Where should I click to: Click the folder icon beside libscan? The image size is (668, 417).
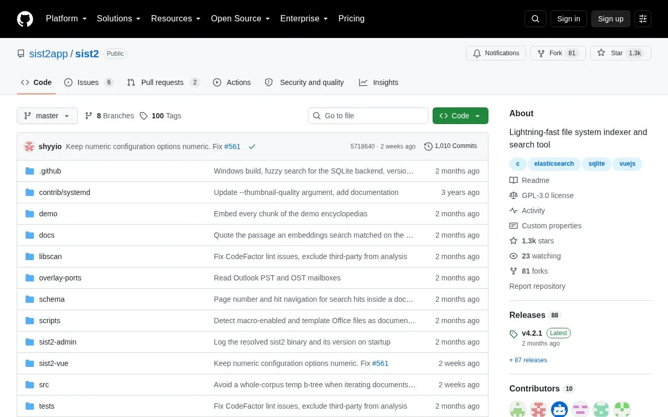coord(30,256)
